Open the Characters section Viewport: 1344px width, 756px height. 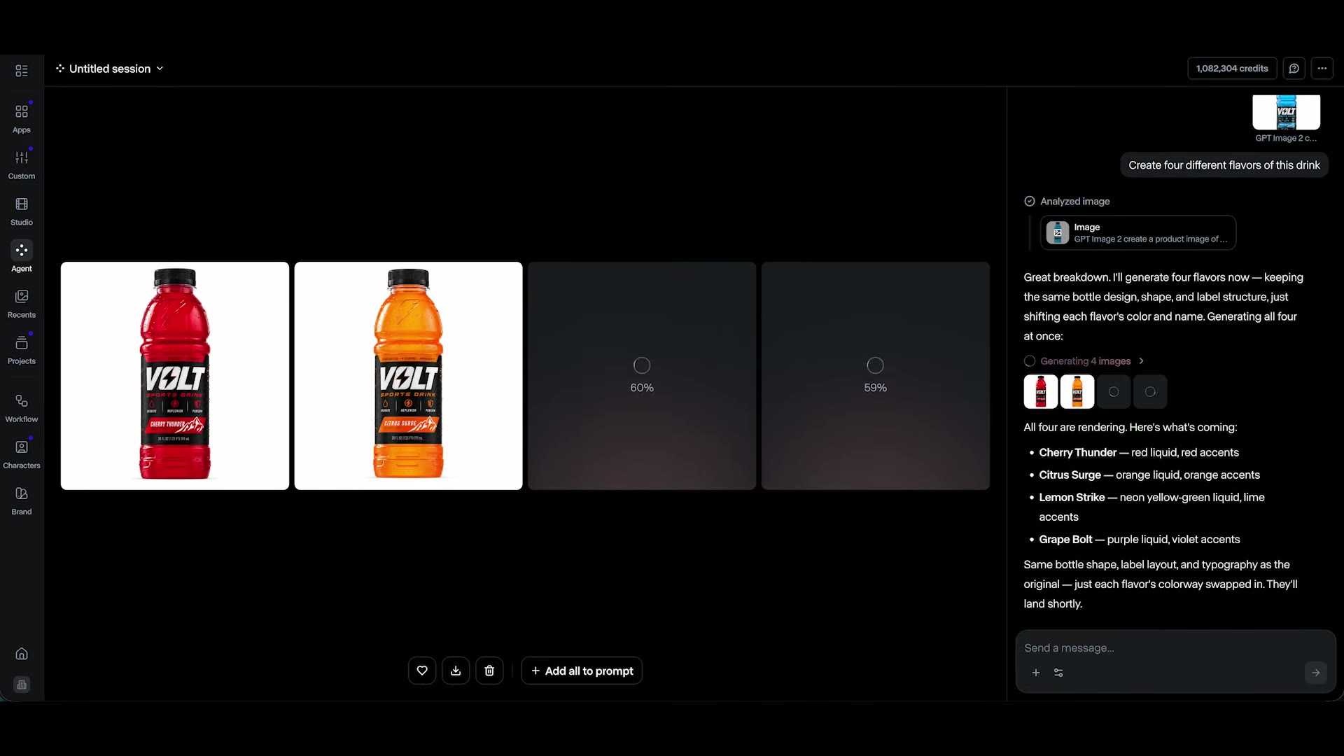coord(22,454)
